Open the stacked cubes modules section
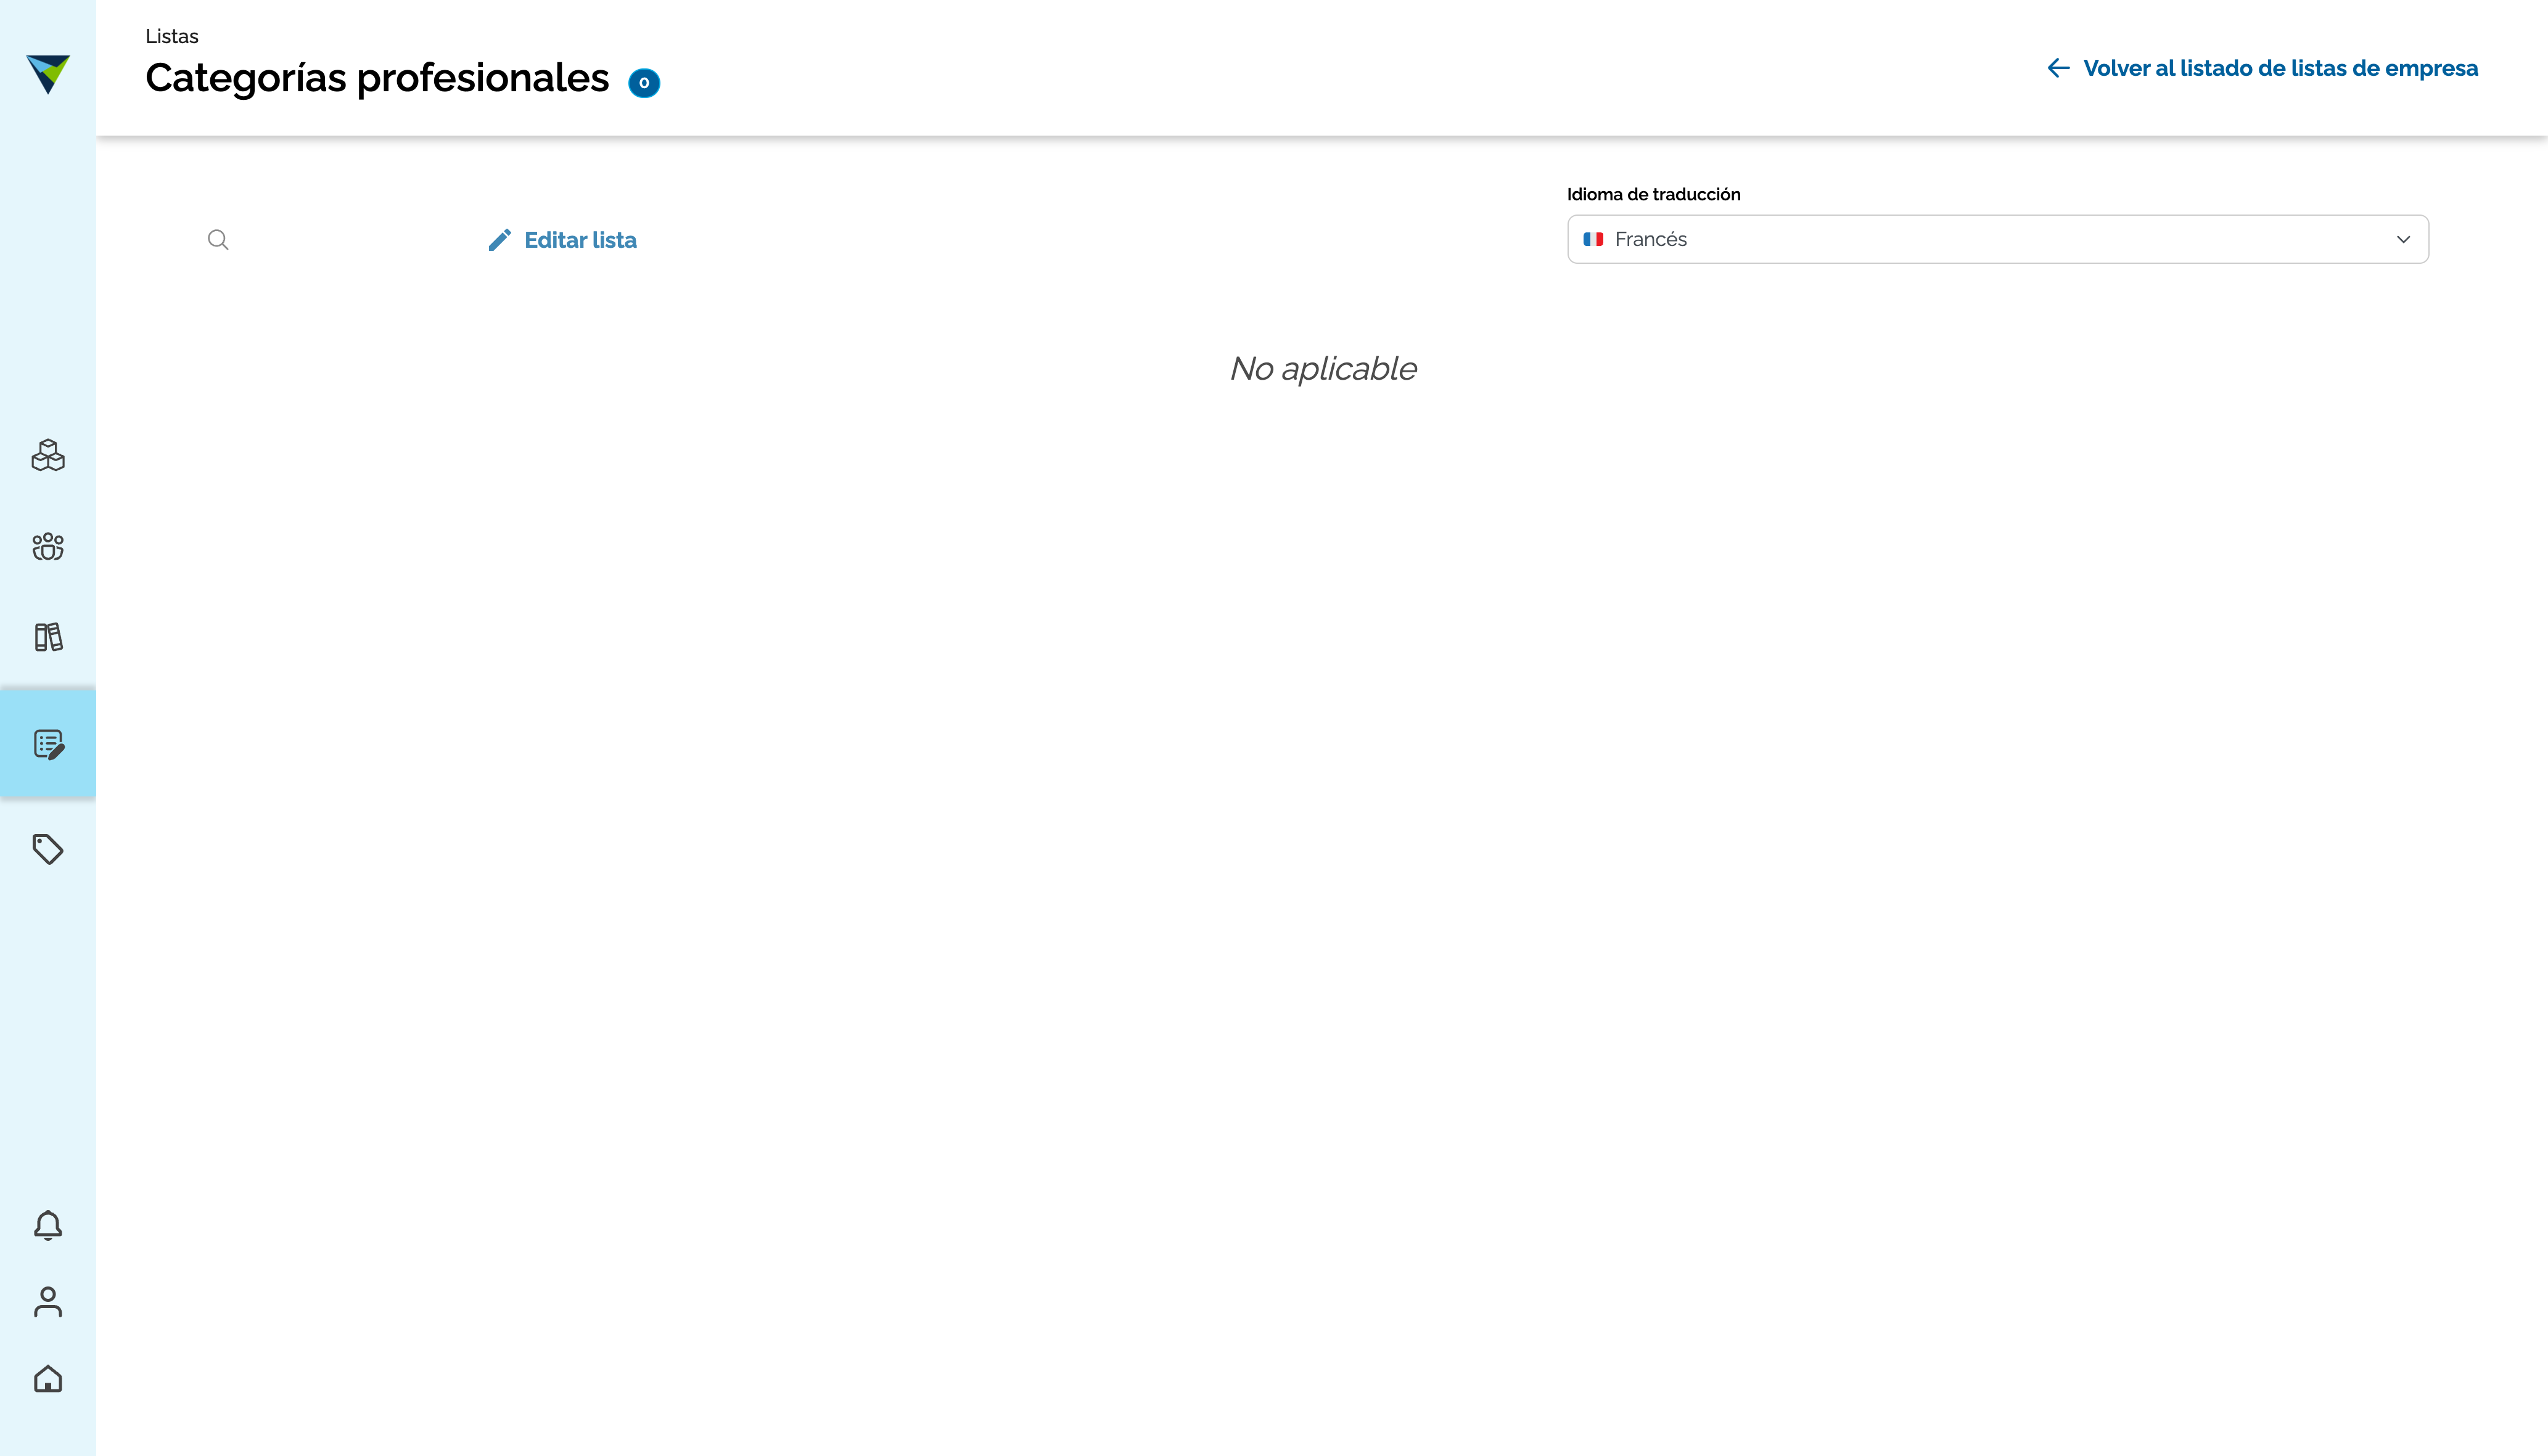2548x1456 pixels. point(48,456)
